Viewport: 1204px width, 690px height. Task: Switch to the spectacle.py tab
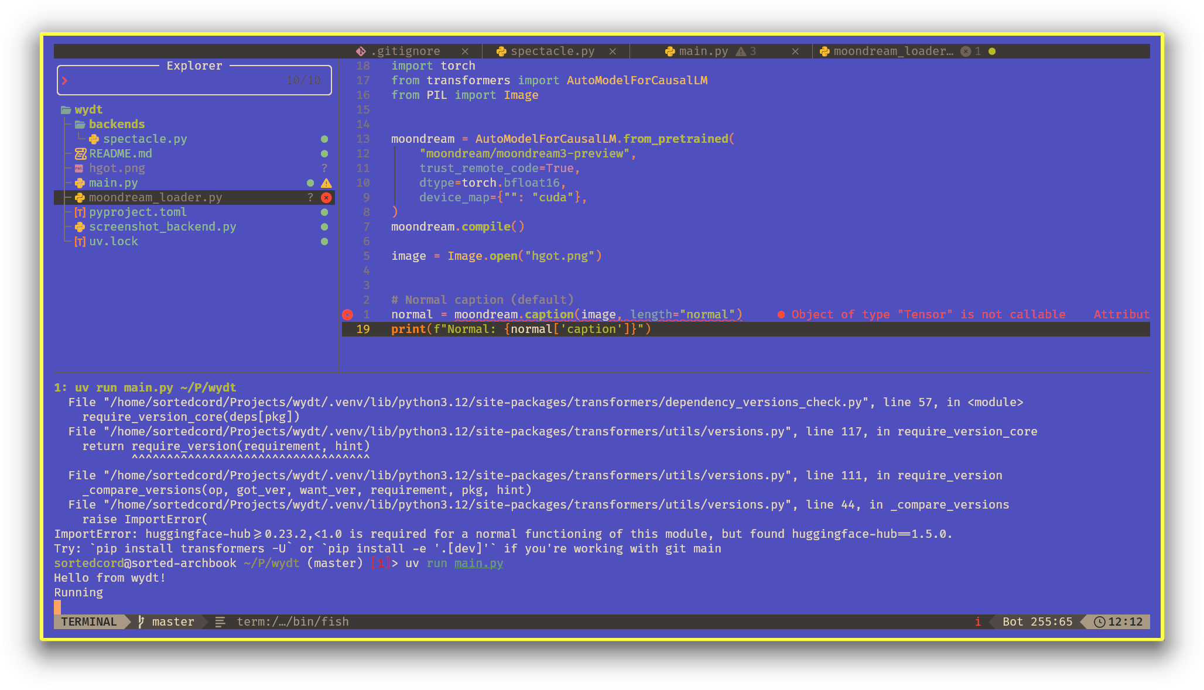pos(552,52)
